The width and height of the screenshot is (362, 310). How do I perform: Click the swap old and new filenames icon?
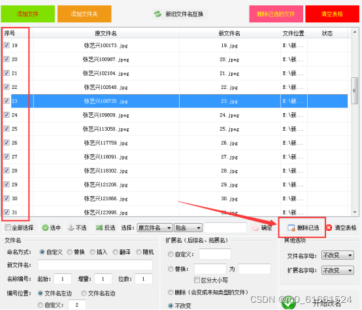(157, 14)
